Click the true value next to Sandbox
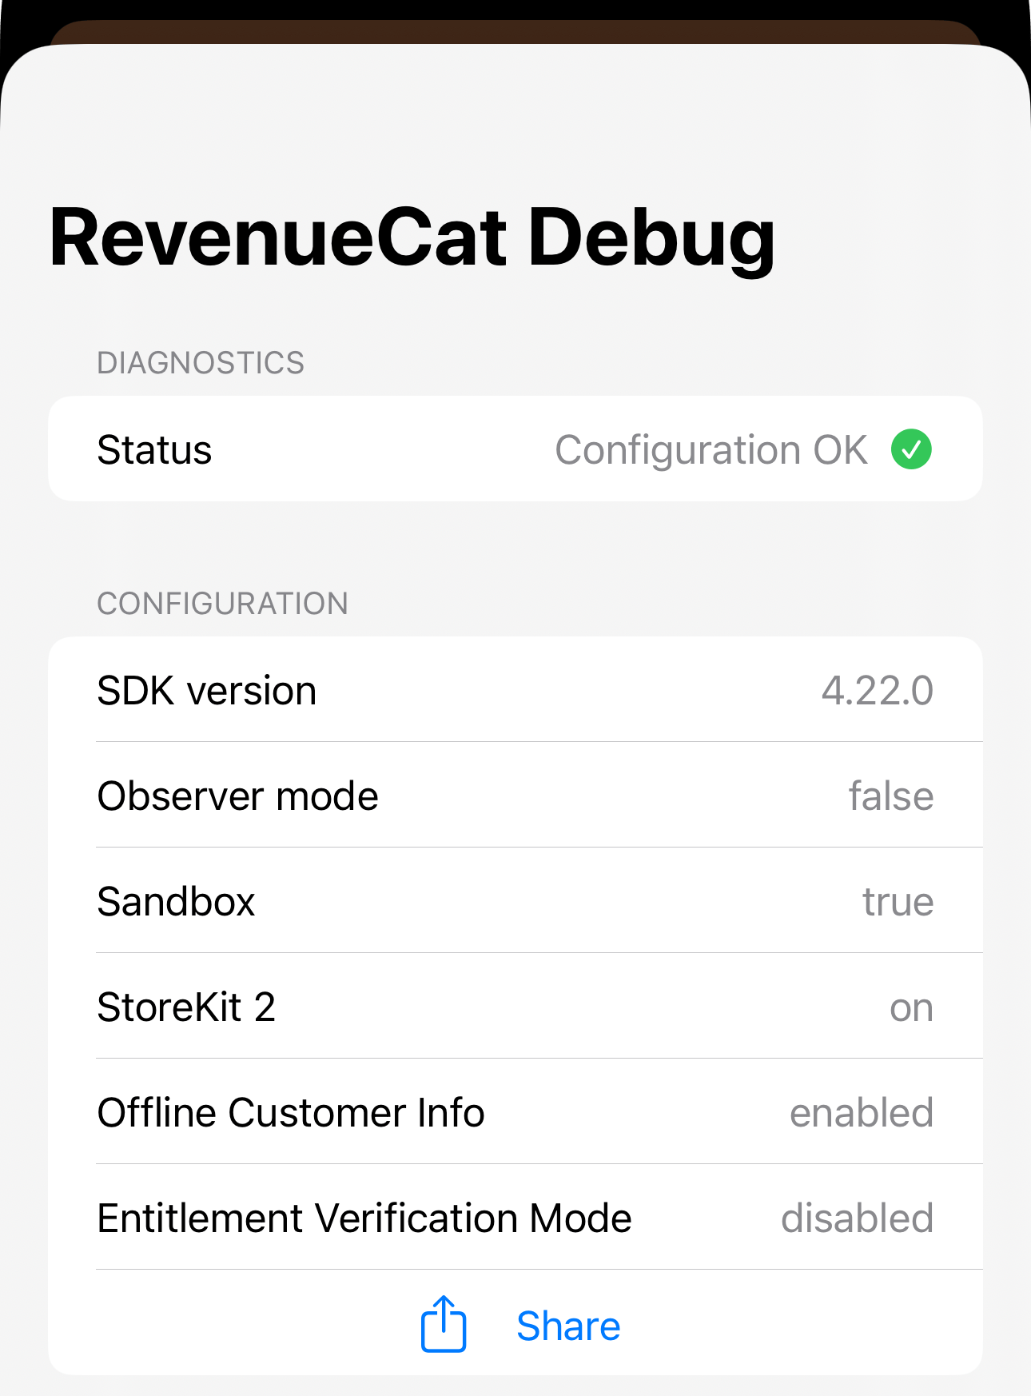The height and width of the screenshot is (1396, 1031). click(898, 900)
